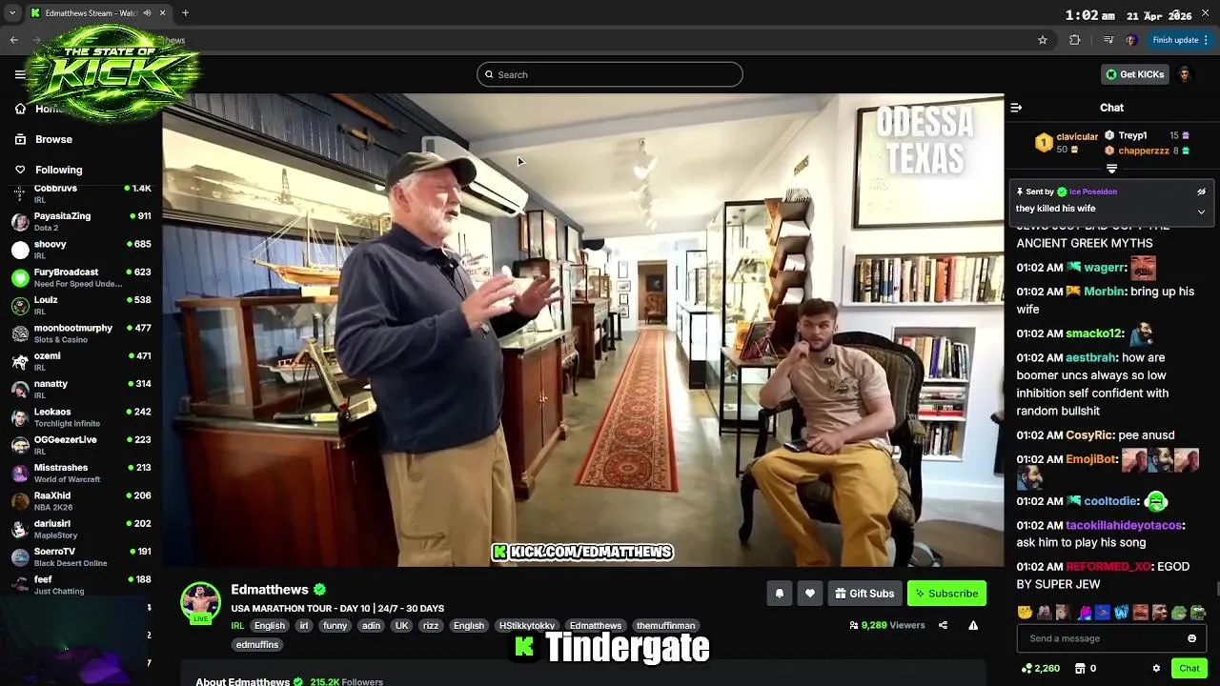The width and height of the screenshot is (1220, 686).
Task: Click the Finish update browser button
Action: [x=1181, y=40]
